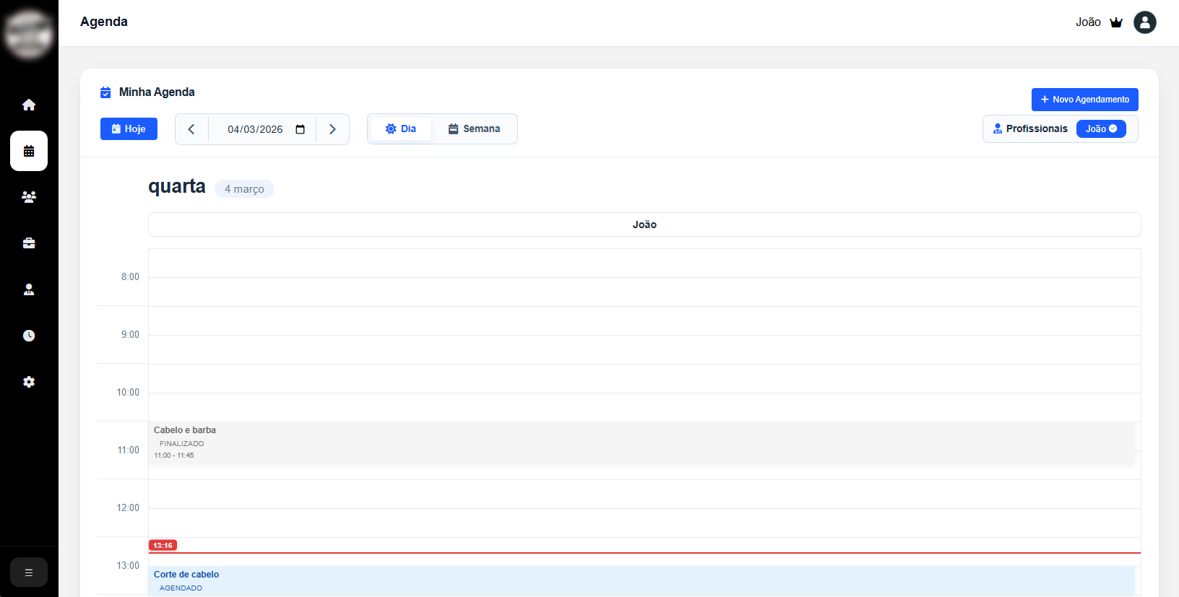
Task: Open the Corte de cabelo appointment
Action: click(x=642, y=580)
